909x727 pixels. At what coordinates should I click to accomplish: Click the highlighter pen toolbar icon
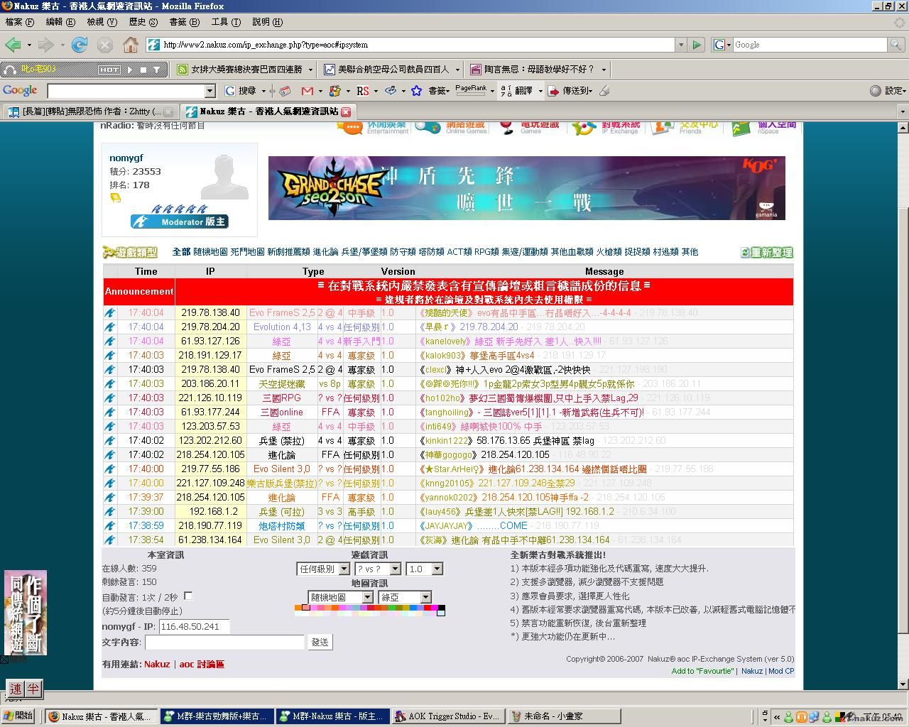click(x=604, y=91)
